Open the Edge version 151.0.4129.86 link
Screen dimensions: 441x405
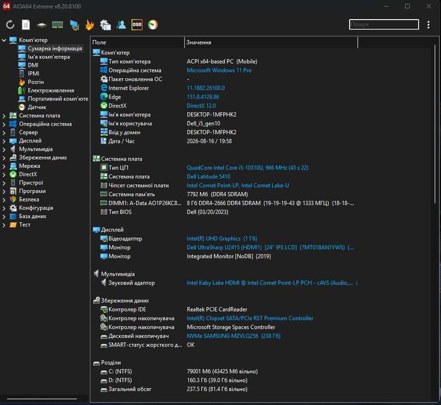click(203, 97)
